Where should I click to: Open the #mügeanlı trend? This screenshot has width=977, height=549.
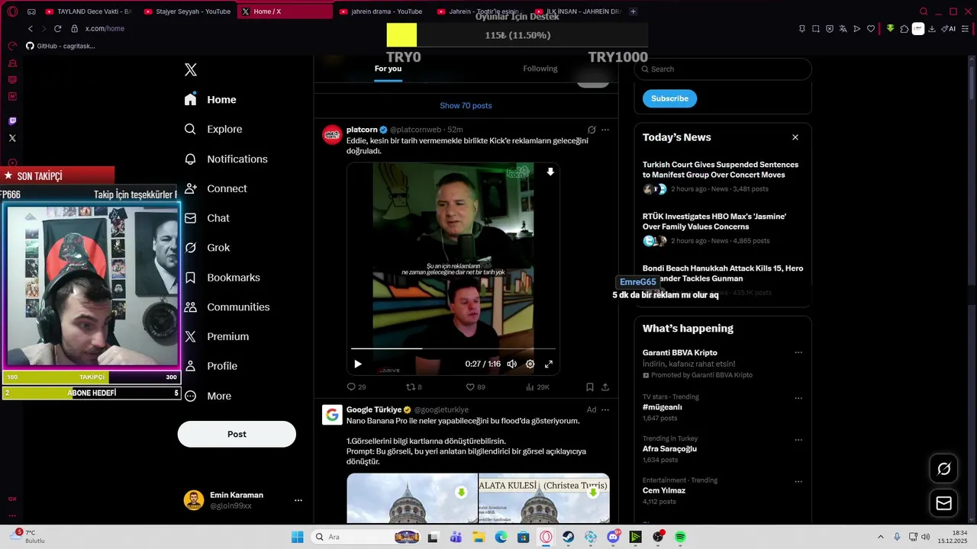pos(663,407)
